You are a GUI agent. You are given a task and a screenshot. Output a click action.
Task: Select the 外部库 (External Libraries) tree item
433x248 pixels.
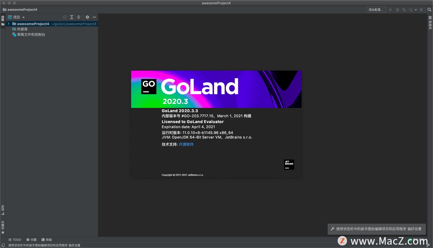20,29
